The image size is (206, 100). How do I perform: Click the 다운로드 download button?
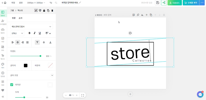click(175, 3)
